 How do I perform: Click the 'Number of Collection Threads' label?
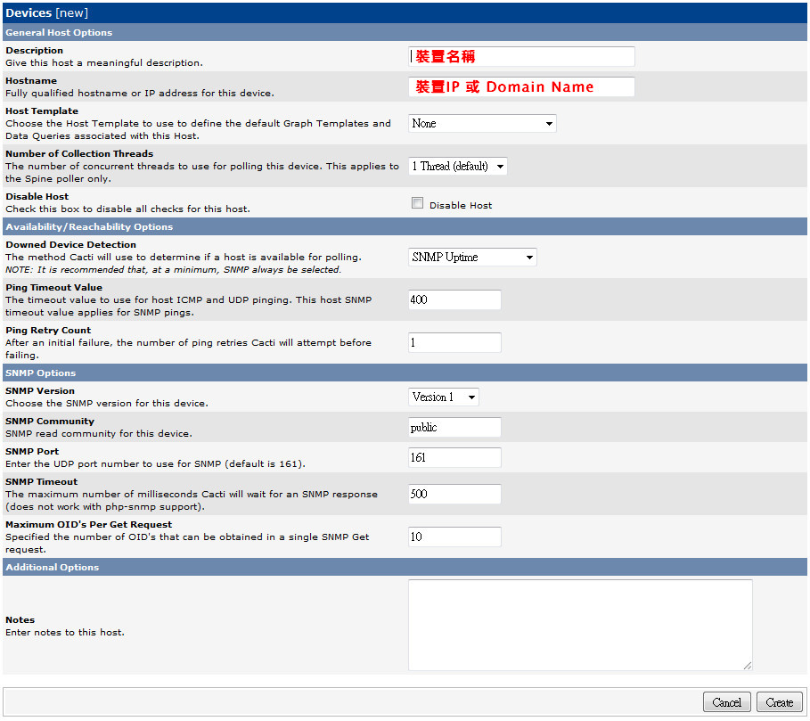(x=79, y=154)
